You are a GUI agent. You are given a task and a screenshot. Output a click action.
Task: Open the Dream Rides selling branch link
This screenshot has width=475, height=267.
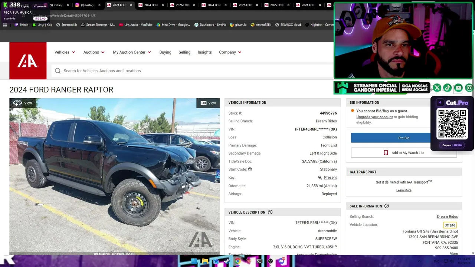[447, 217]
